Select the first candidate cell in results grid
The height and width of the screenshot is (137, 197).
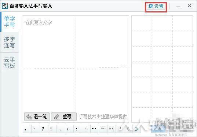[x=142, y=23]
